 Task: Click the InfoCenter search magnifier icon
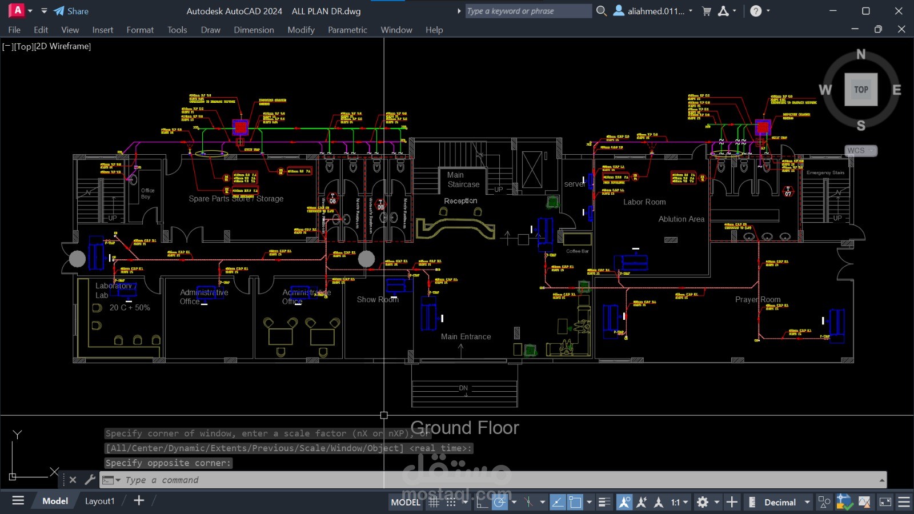click(602, 11)
